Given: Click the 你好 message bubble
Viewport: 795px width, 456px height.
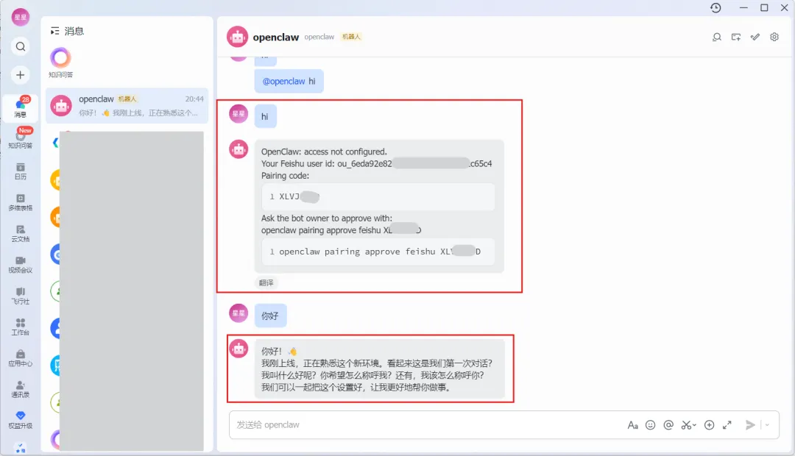Looking at the screenshot, I should pyautogui.click(x=270, y=316).
